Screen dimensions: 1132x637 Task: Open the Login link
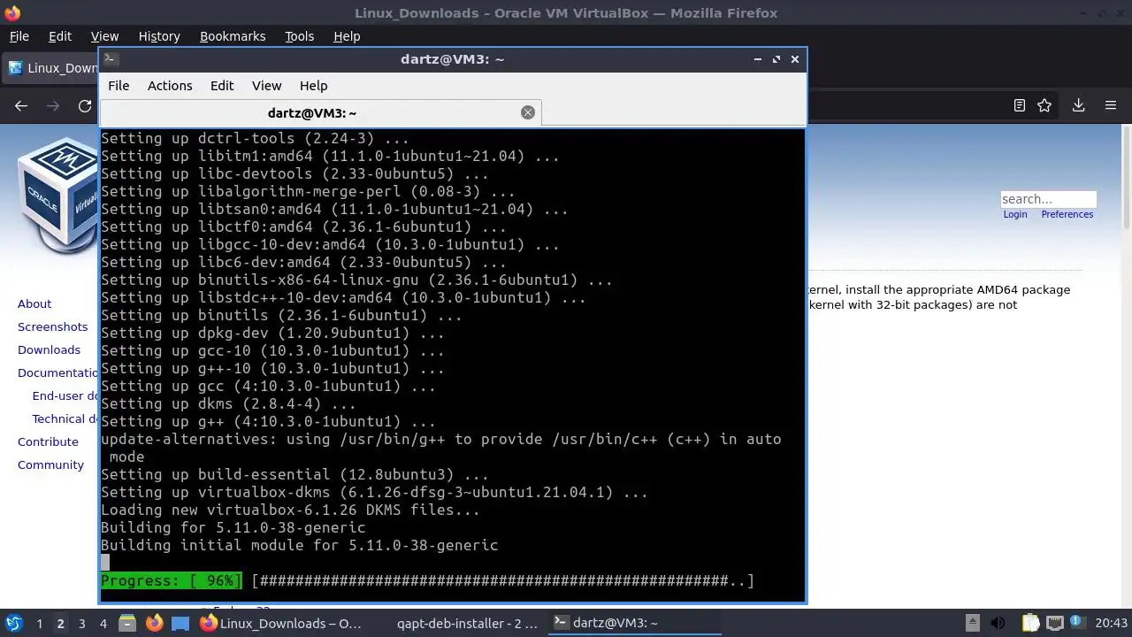click(x=1015, y=214)
